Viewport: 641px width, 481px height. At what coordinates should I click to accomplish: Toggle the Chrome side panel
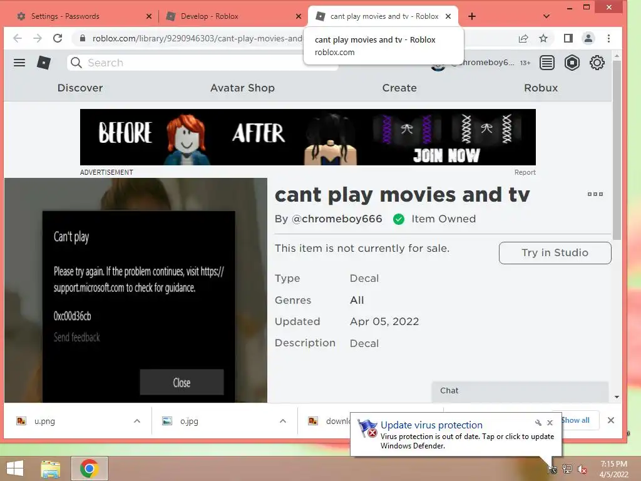[568, 38]
